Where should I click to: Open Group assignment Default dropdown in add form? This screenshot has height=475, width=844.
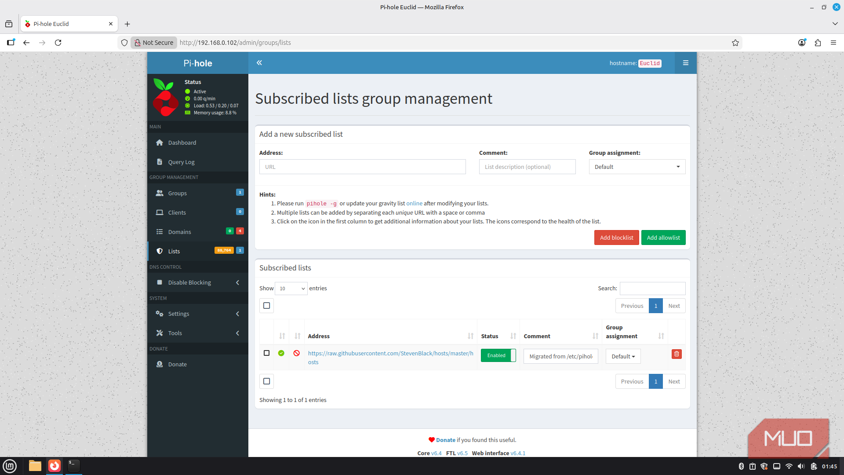637,167
